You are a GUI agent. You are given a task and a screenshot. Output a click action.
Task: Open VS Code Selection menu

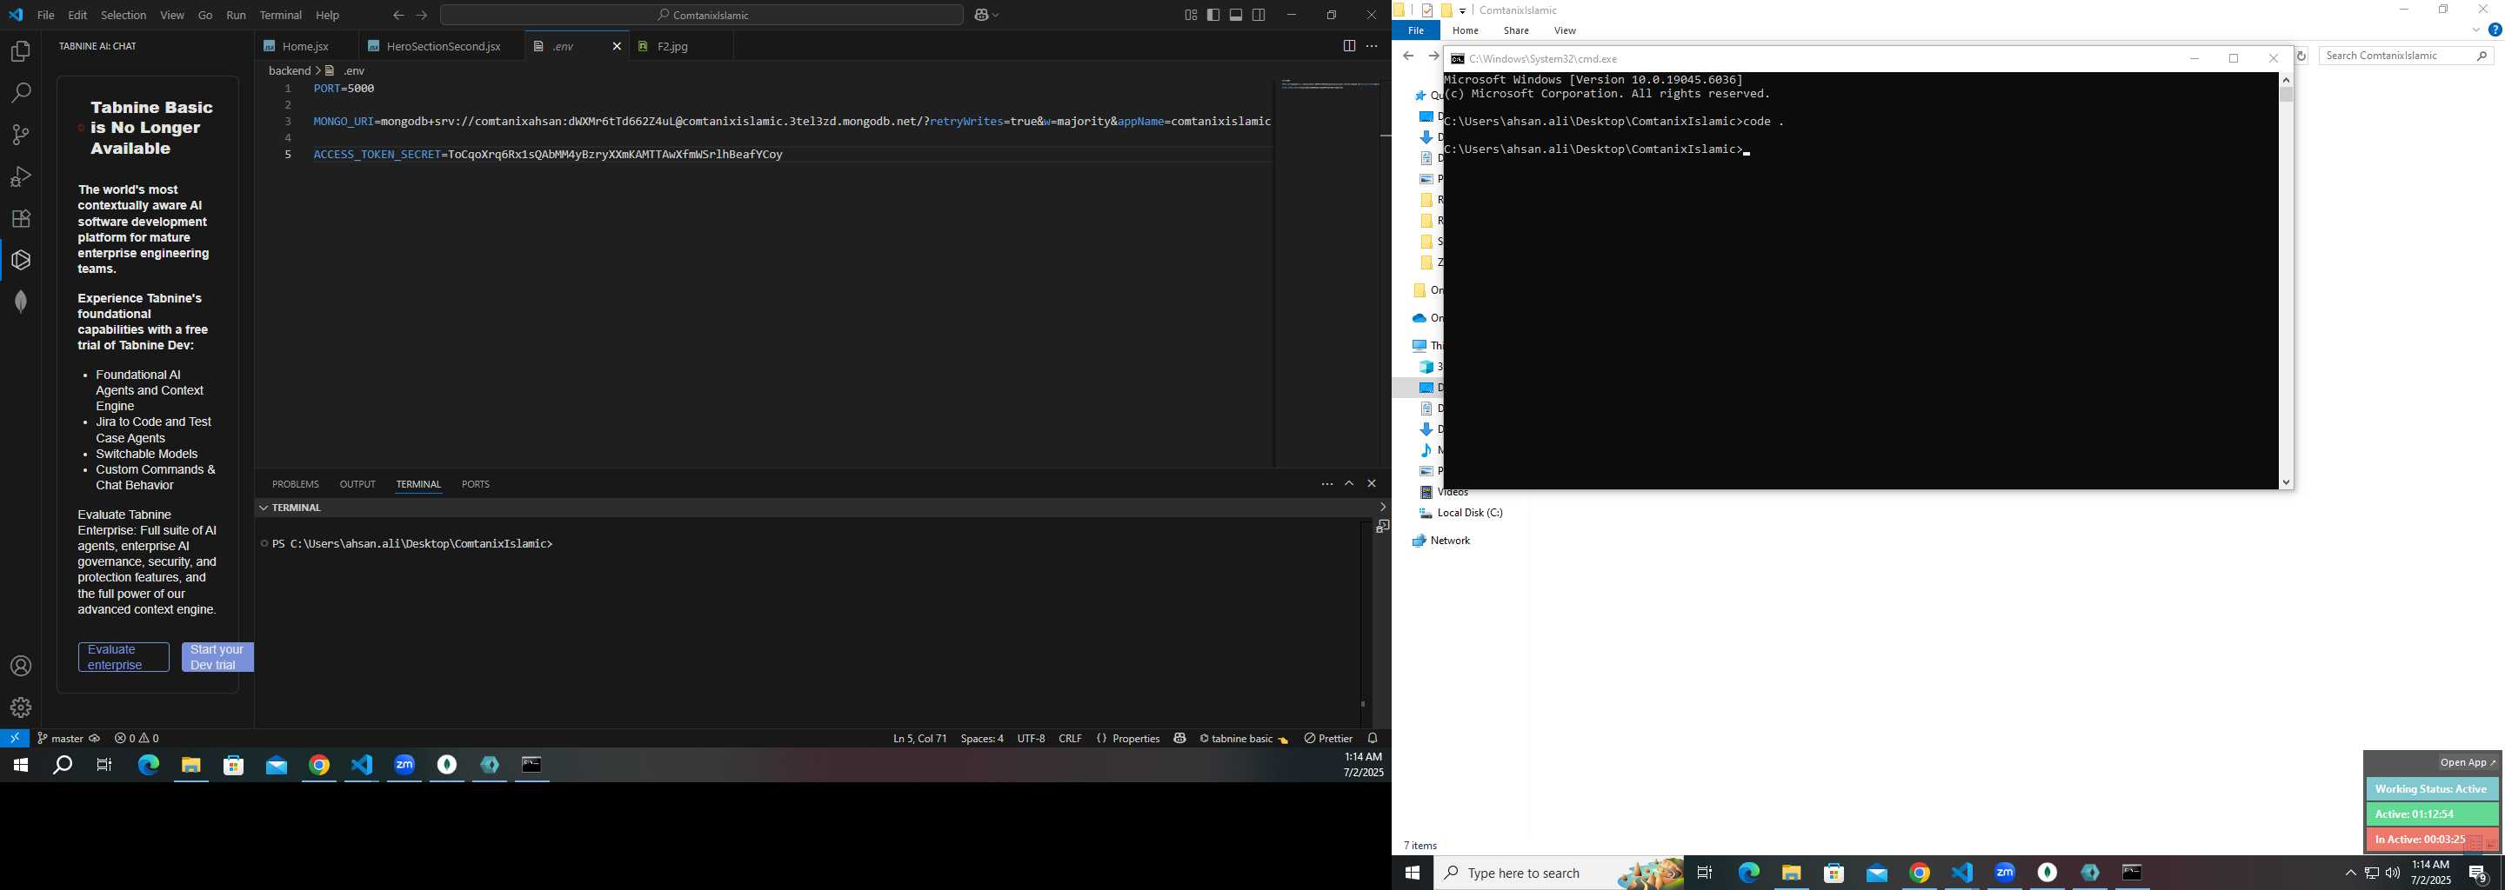click(124, 16)
